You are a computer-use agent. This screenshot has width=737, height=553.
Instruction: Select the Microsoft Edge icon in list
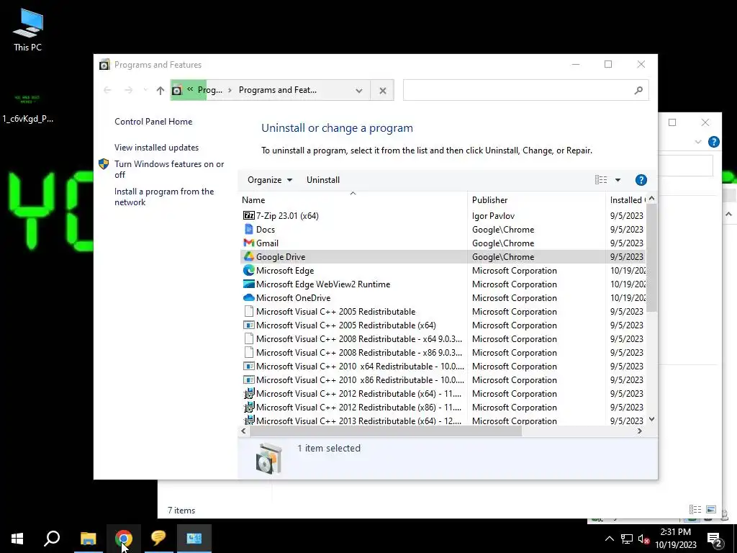[248, 270]
